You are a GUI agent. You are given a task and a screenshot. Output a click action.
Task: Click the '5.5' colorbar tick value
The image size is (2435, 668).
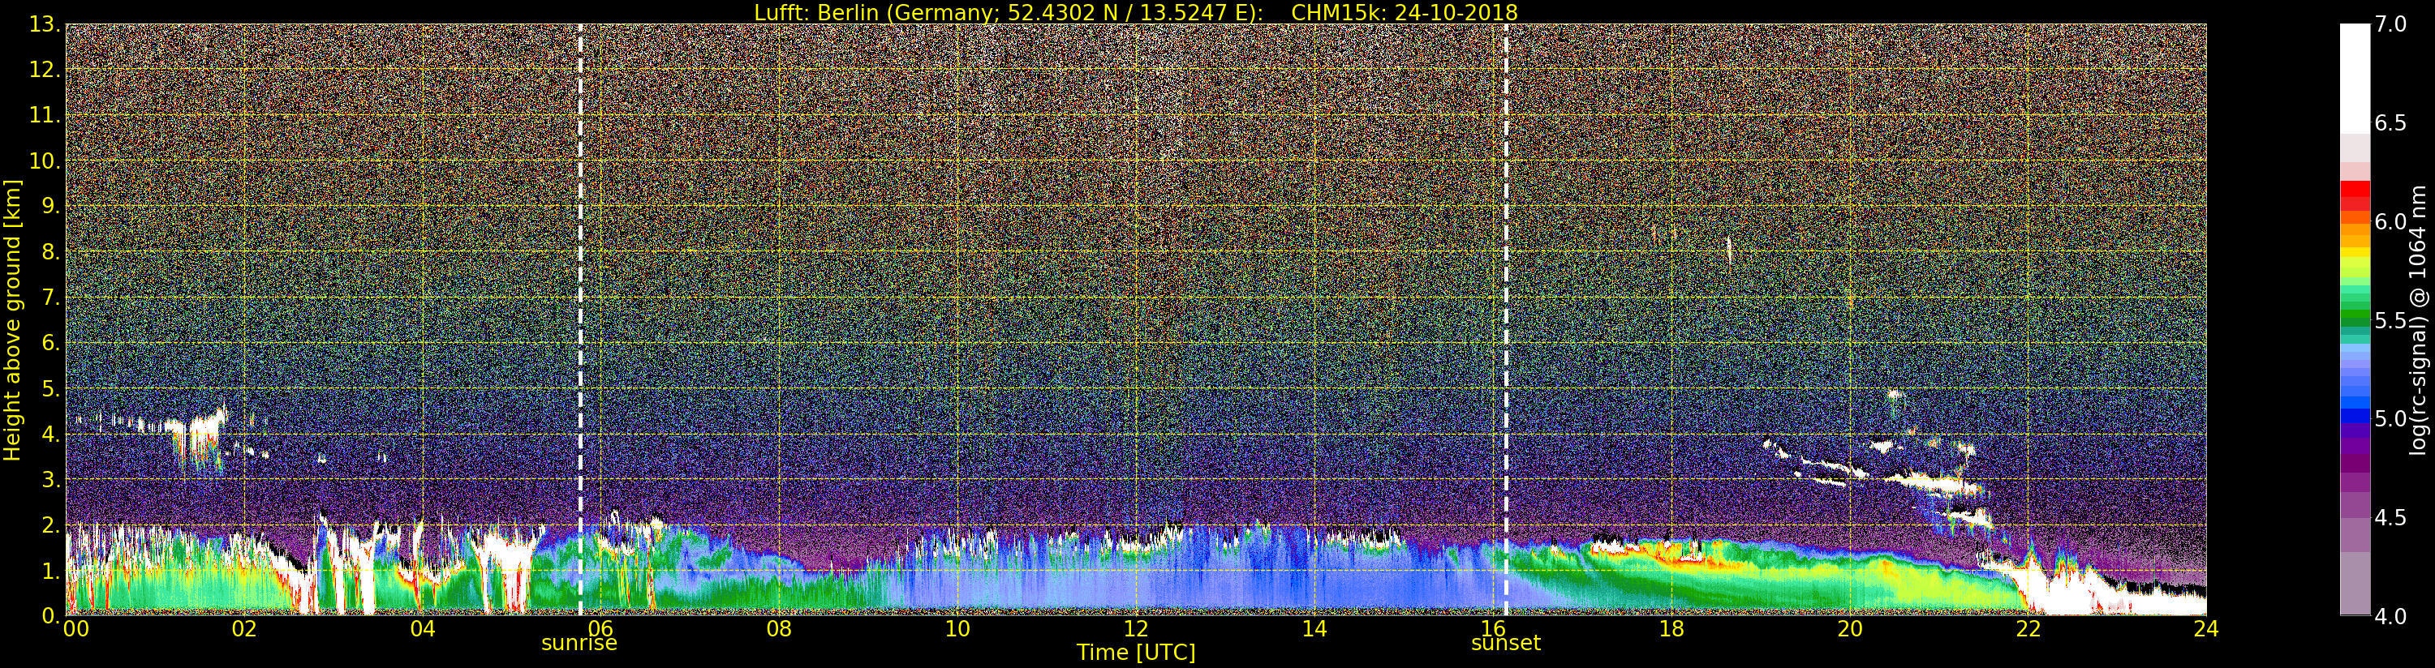coord(2390,320)
